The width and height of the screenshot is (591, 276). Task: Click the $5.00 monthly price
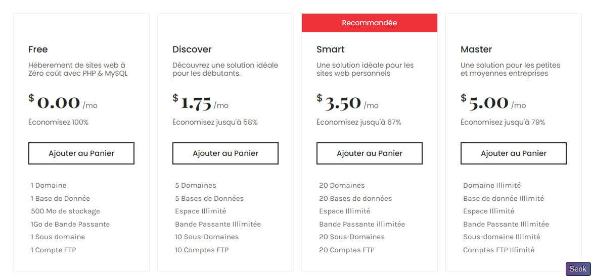click(x=488, y=103)
